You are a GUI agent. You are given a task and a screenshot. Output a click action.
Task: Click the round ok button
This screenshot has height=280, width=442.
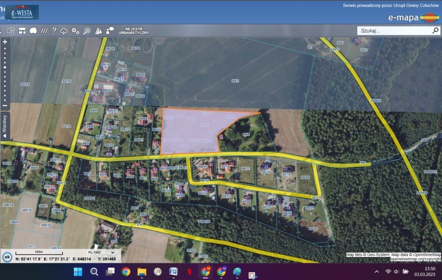point(7,256)
